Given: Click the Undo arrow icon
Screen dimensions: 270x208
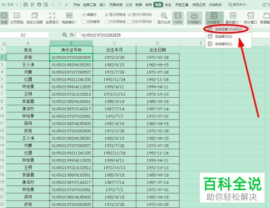Looking at the screenshot, I should [x=53, y=5].
